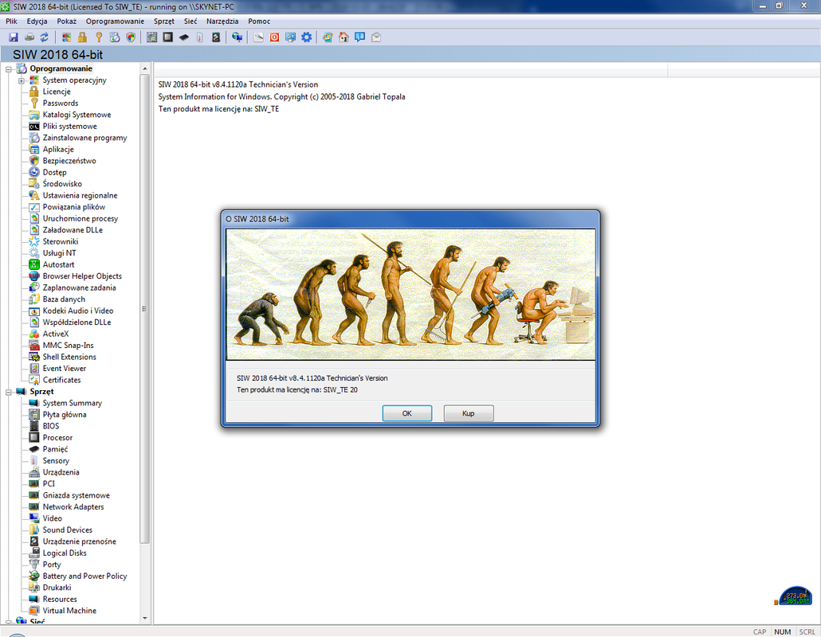Select System Summary tree item
The image size is (821, 637).
(x=73, y=403)
